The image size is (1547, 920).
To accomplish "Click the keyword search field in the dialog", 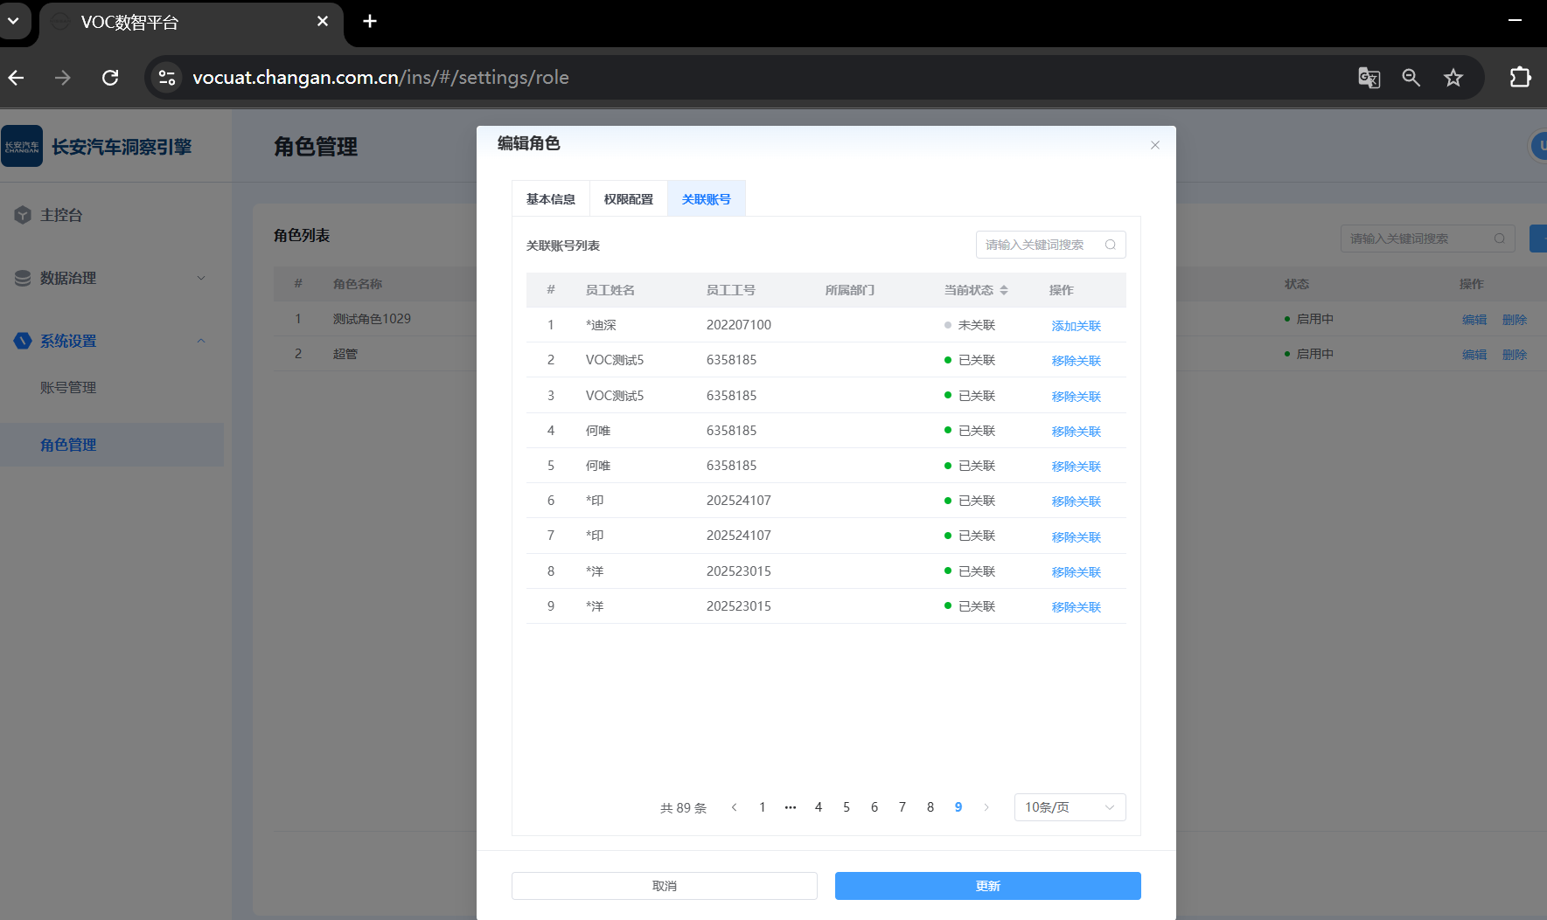I will pyautogui.click(x=1041, y=245).
